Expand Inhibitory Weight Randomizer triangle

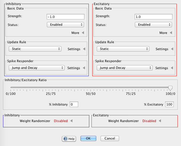click(71, 121)
